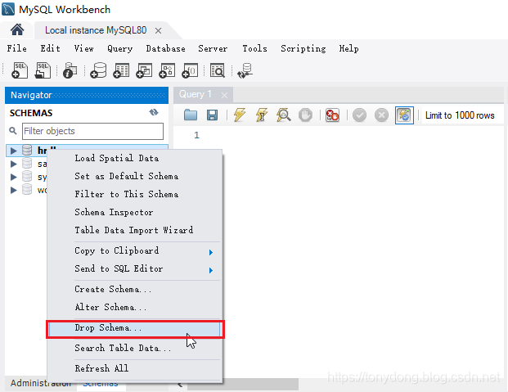The image size is (508, 392).
Task: Toggle continue-on-error execution icon
Action: point(332,115)
